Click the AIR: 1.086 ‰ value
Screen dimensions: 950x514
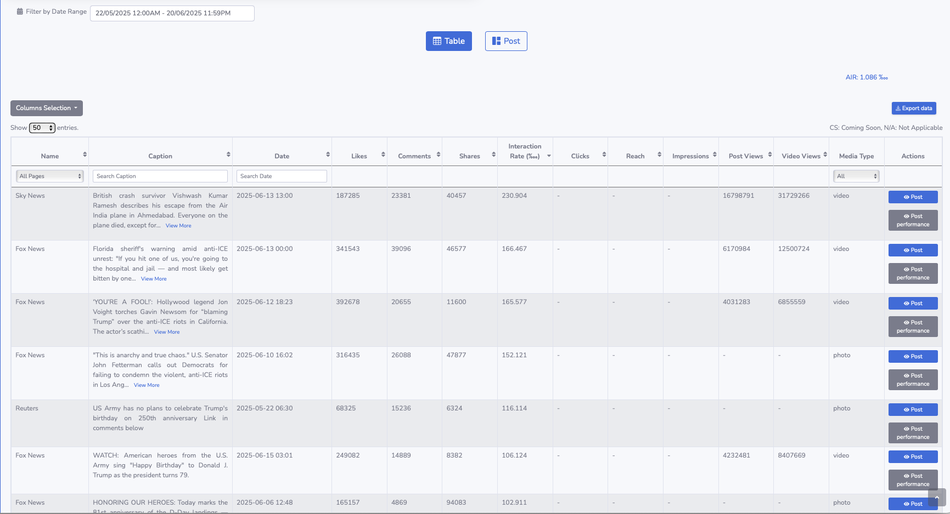pos(867,77)
